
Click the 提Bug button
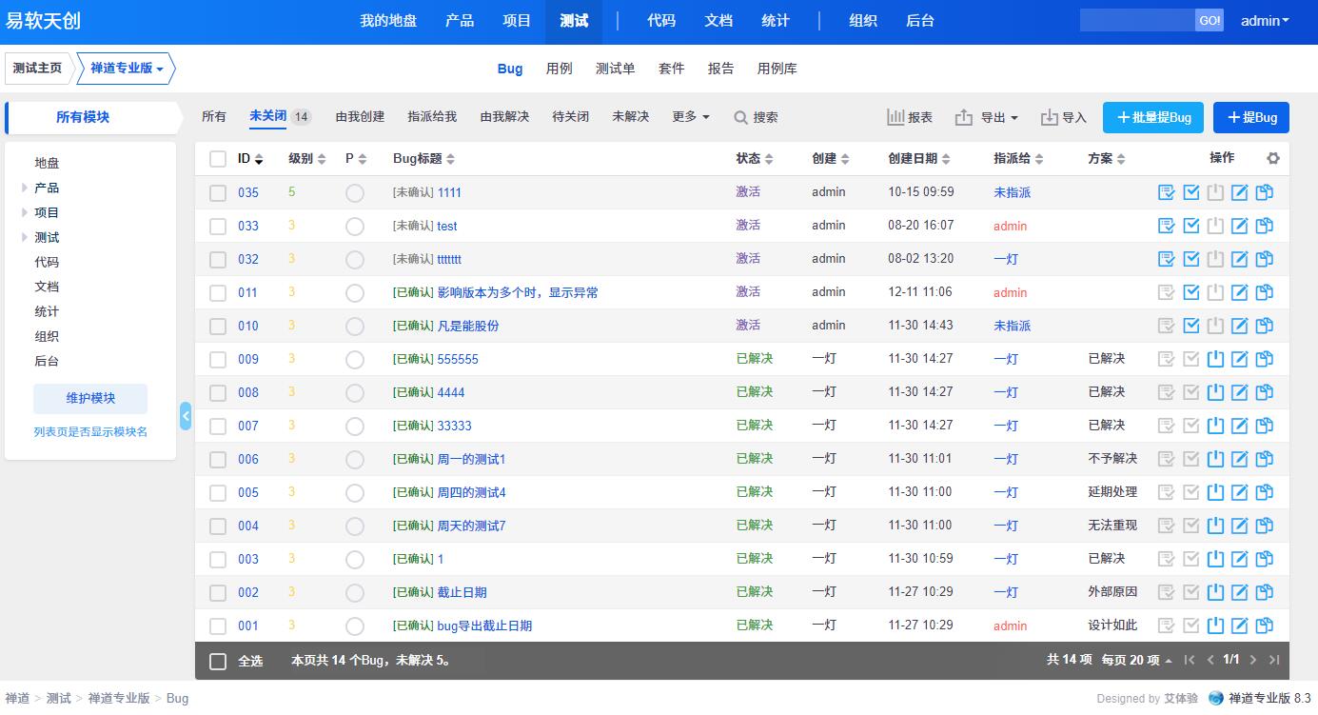click(1250, 117)
